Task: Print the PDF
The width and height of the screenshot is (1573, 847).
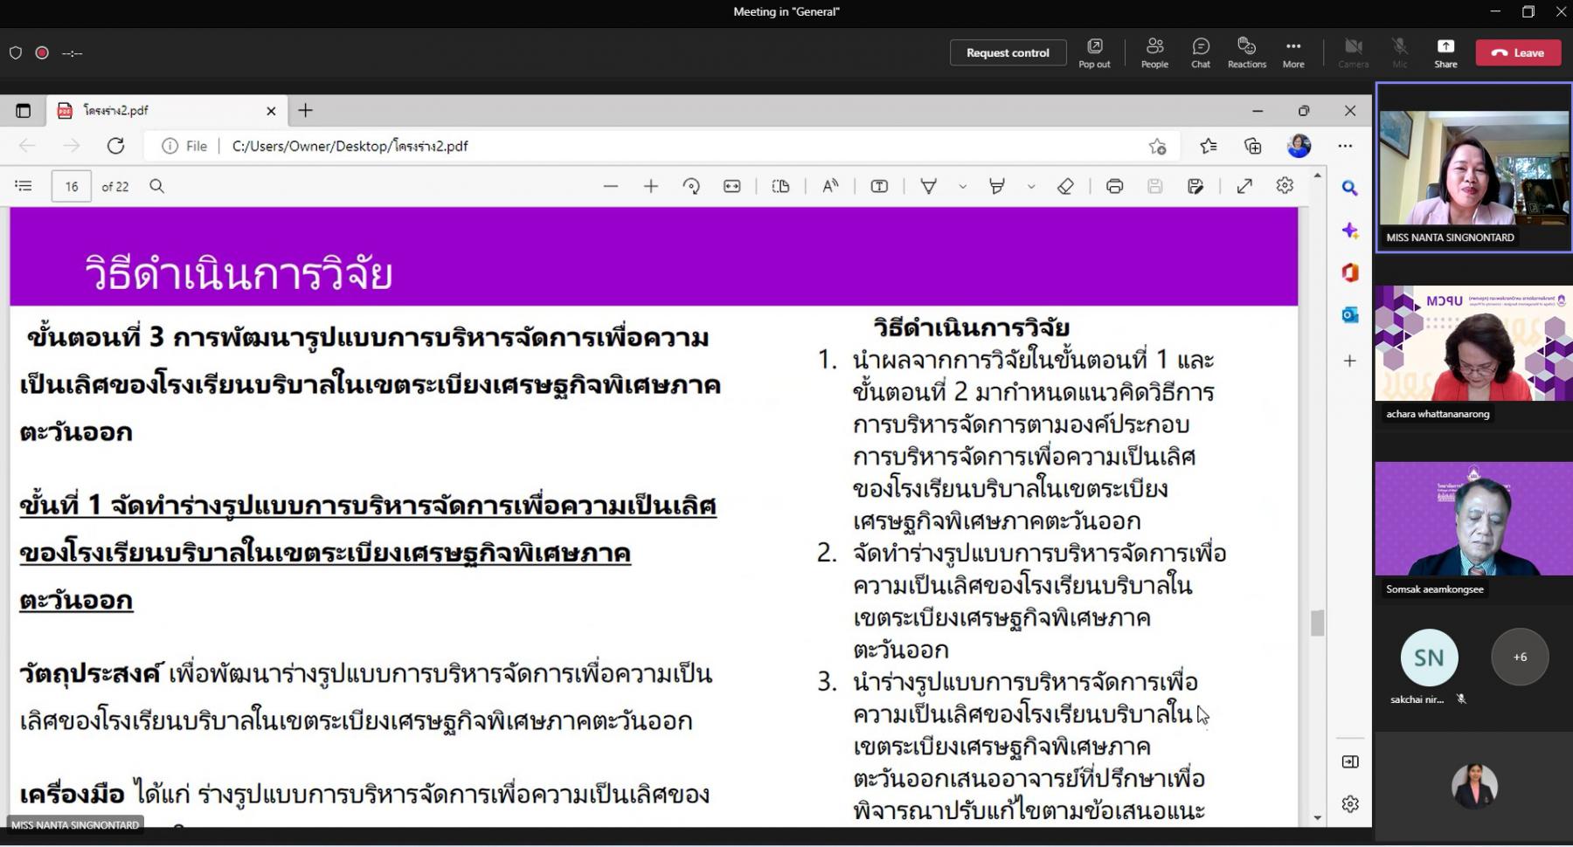Action: tap(1115, 186)
